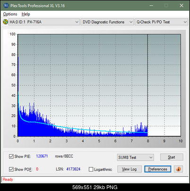Click the View Log button

coord(130,169)
